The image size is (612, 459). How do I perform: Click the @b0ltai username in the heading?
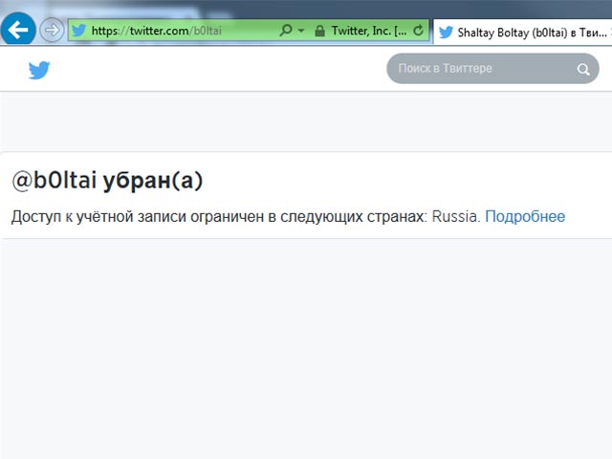(54, 181)
